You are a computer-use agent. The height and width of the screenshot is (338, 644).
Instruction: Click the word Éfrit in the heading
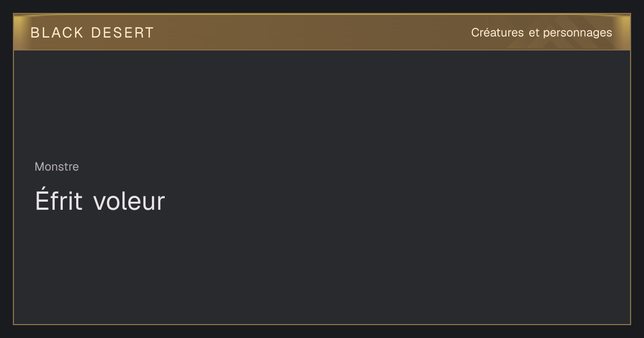coord(58,201)
